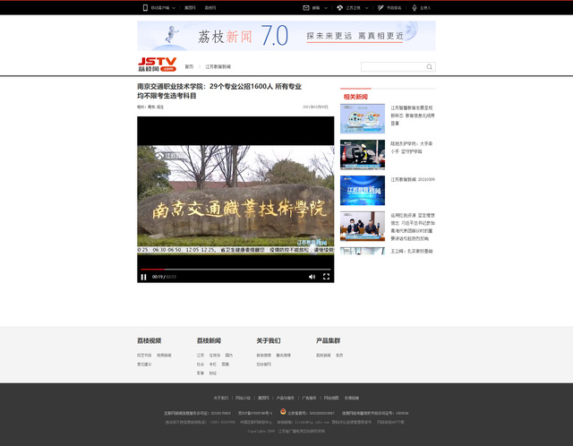Image resolution: width=573 pixels, height=446 pixels.
Task: Enter fullscreen video mode
Action: tap(326, 277)
